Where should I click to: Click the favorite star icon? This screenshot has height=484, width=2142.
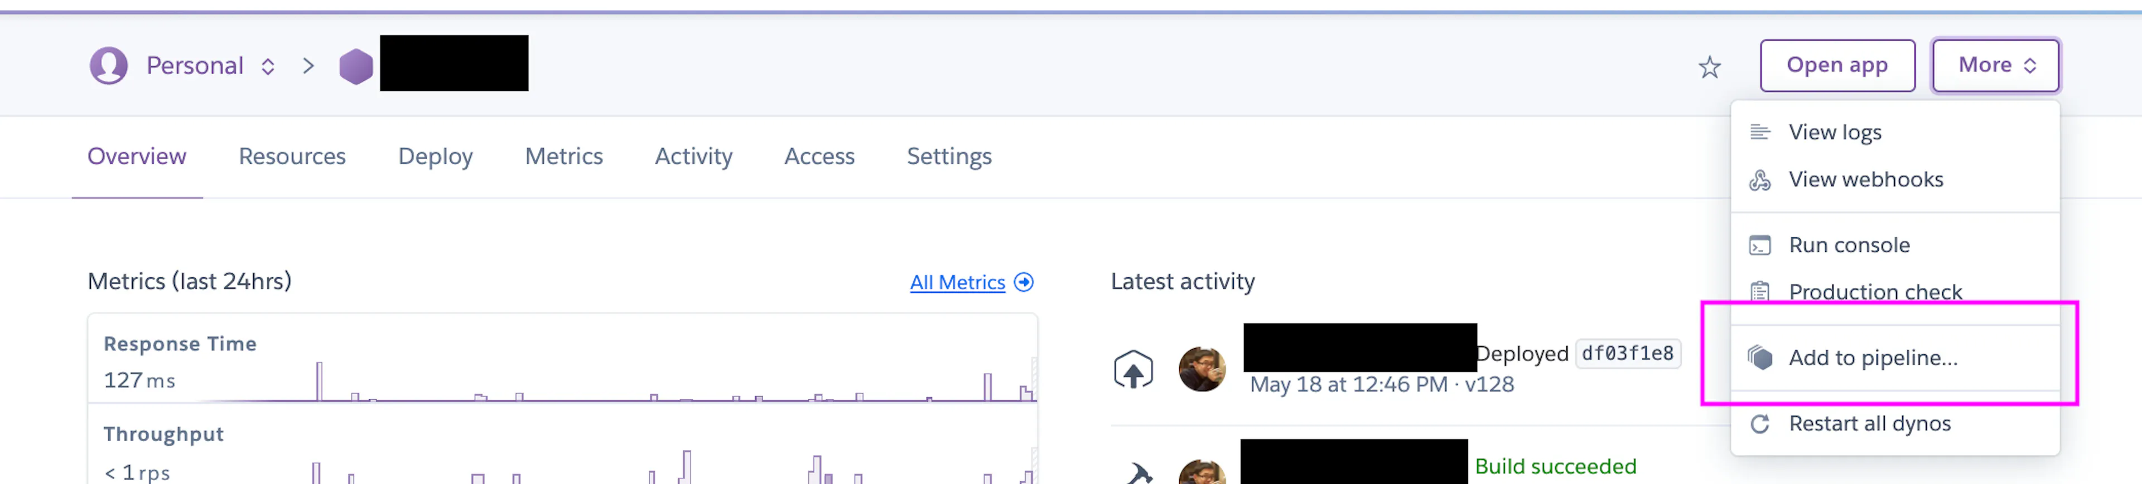pyautogui.click(x=1709, y=66)
